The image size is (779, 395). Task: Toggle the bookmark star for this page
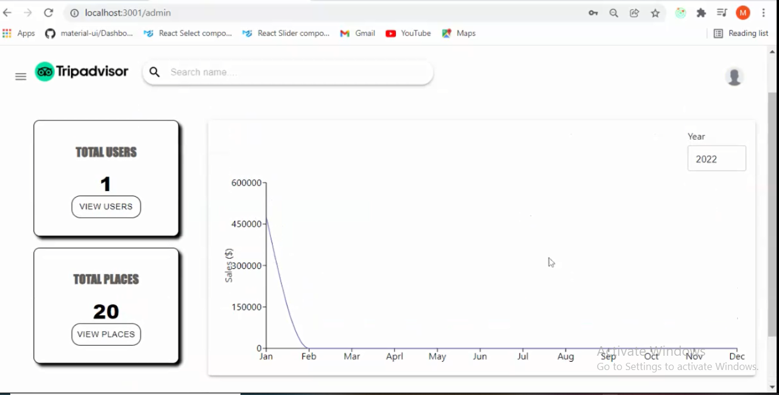click(655, 13)
